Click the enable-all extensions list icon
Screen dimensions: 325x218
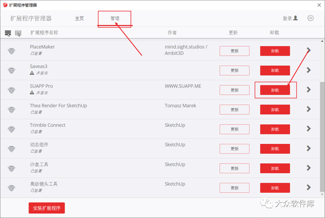click(8, 33)
